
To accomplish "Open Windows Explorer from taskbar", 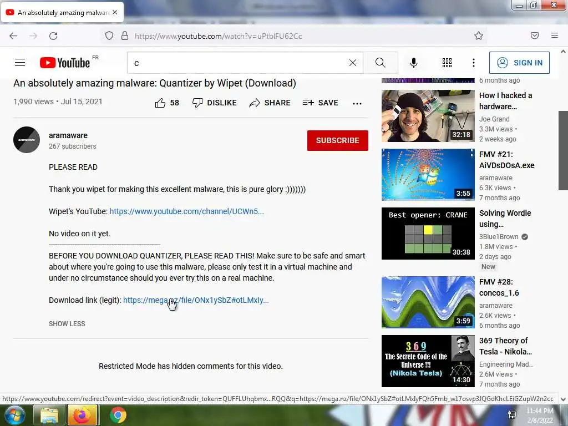I will 49,415.
